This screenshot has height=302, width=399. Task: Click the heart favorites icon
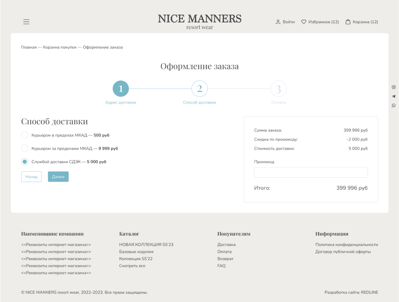coord(304,22)
